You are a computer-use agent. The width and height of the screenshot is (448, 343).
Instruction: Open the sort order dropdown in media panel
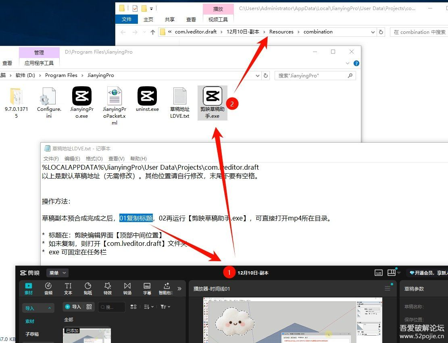148,307
